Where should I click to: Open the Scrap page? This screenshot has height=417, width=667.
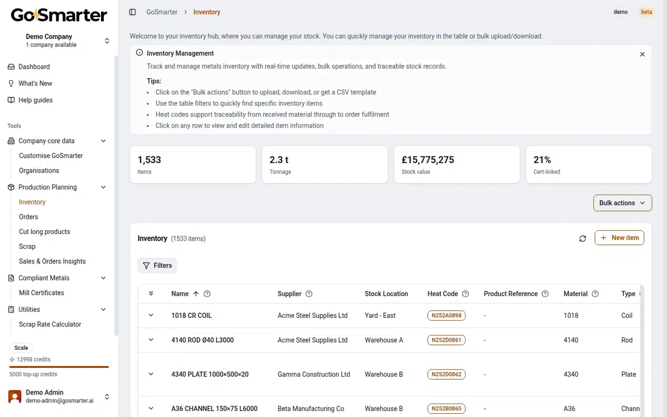pos(27,246)
